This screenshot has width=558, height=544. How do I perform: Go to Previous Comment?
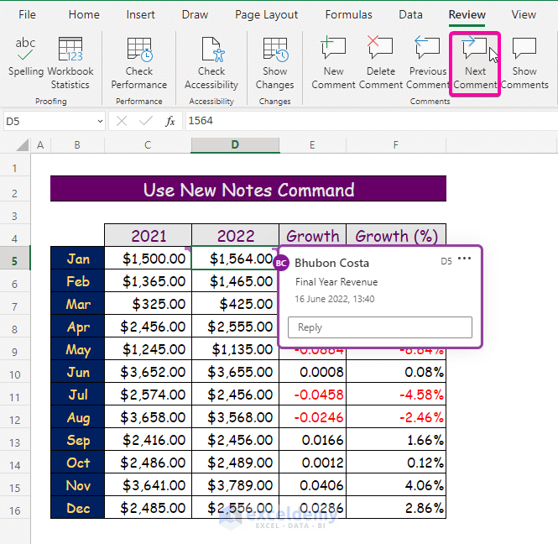click(427, 63)
